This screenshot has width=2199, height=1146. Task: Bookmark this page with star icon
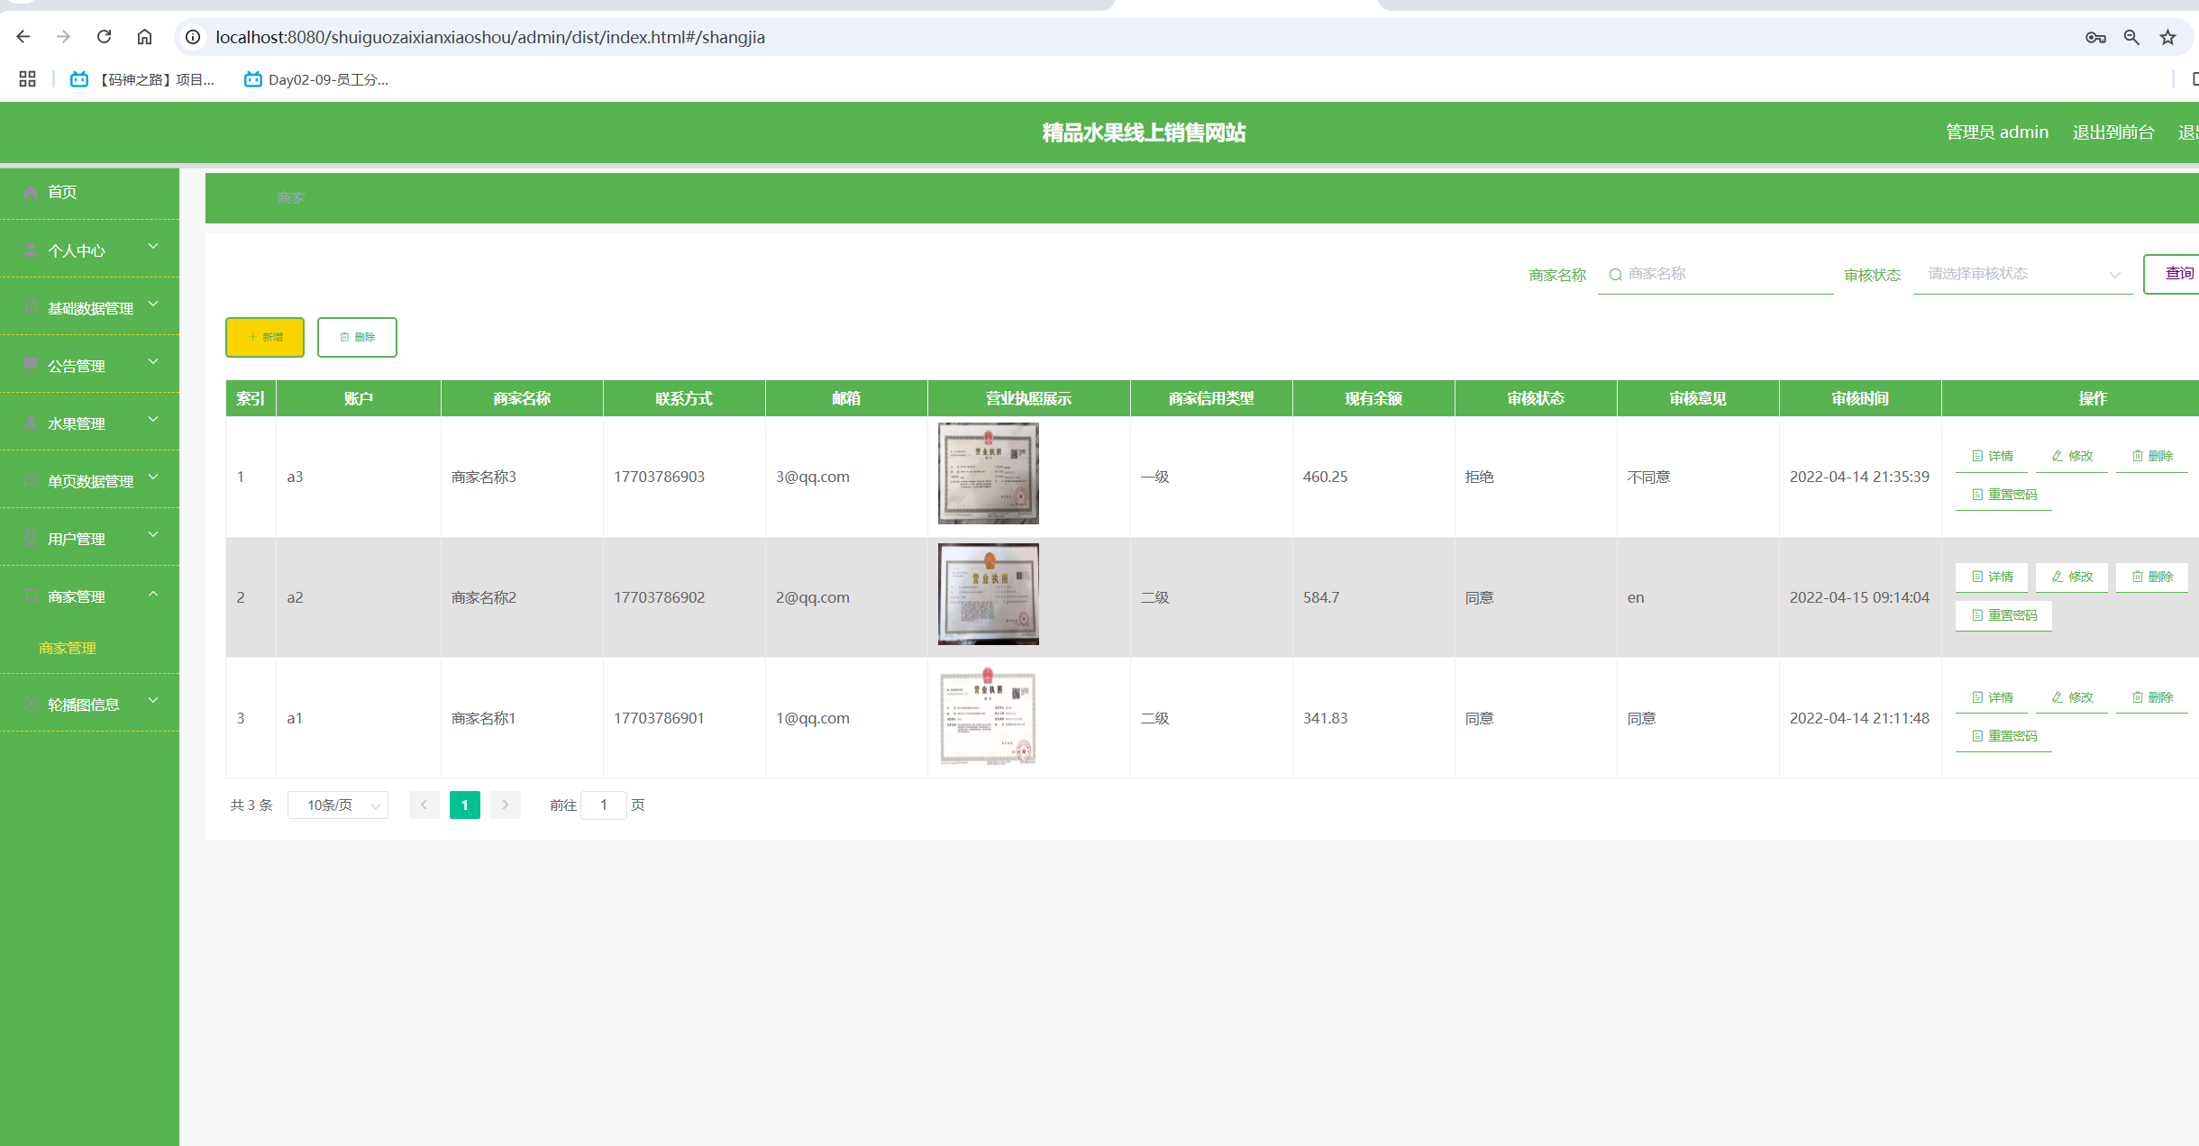[2167, 37]
